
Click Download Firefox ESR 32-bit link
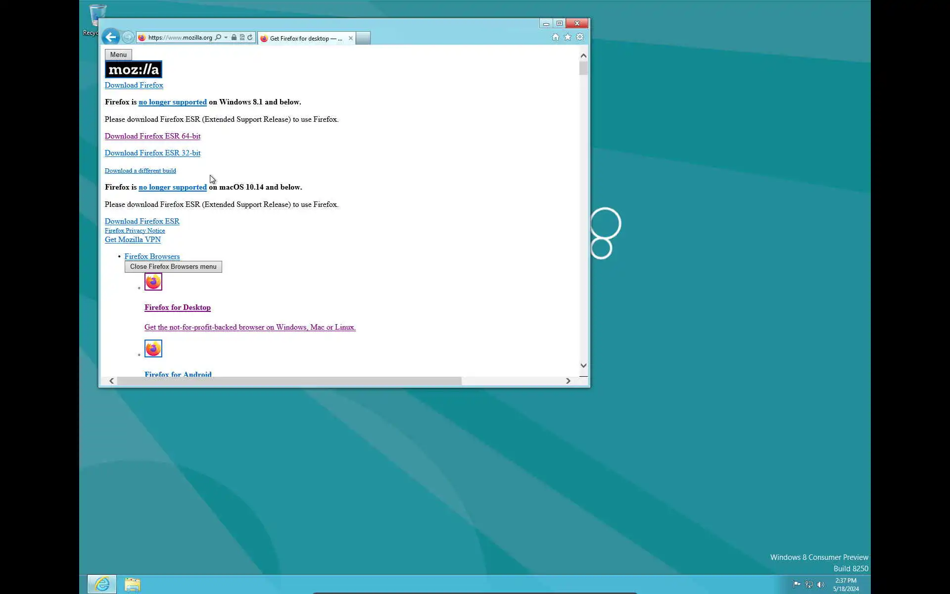tap(152, 153)
